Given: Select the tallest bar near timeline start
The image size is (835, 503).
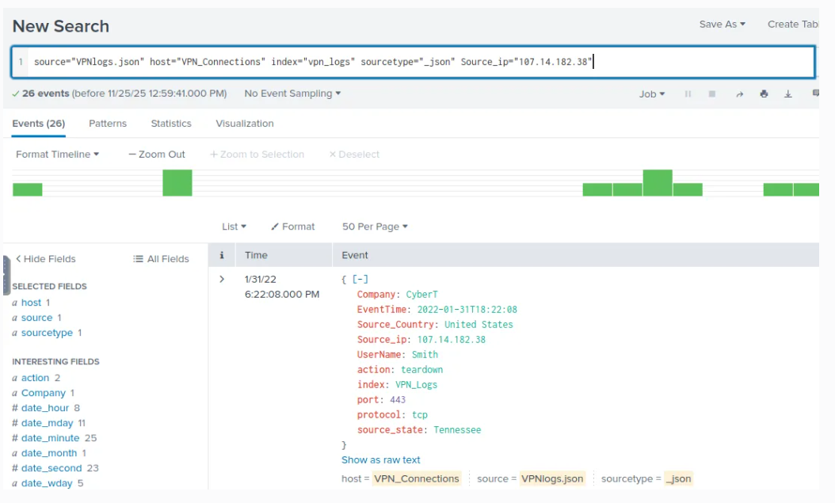Looking at the screenshot, I should pyautogui.click(x=177, y=182).
